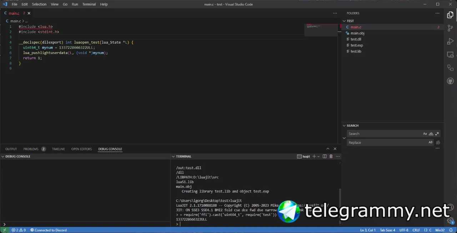Click Replace All icon next to Replace field
Viewport: 457px width, 233px height.
(438, 142)
